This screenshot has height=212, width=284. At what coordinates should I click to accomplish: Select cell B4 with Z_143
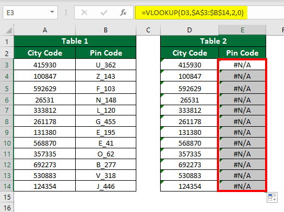coord(106,76)
